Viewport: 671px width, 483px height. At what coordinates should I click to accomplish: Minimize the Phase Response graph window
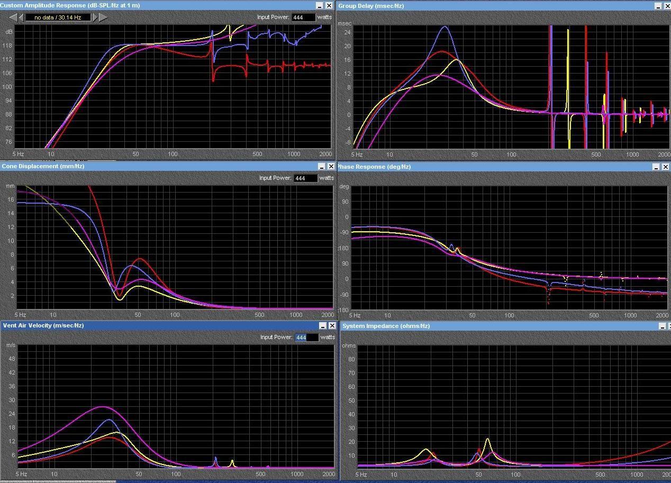(x=656, y=167)
